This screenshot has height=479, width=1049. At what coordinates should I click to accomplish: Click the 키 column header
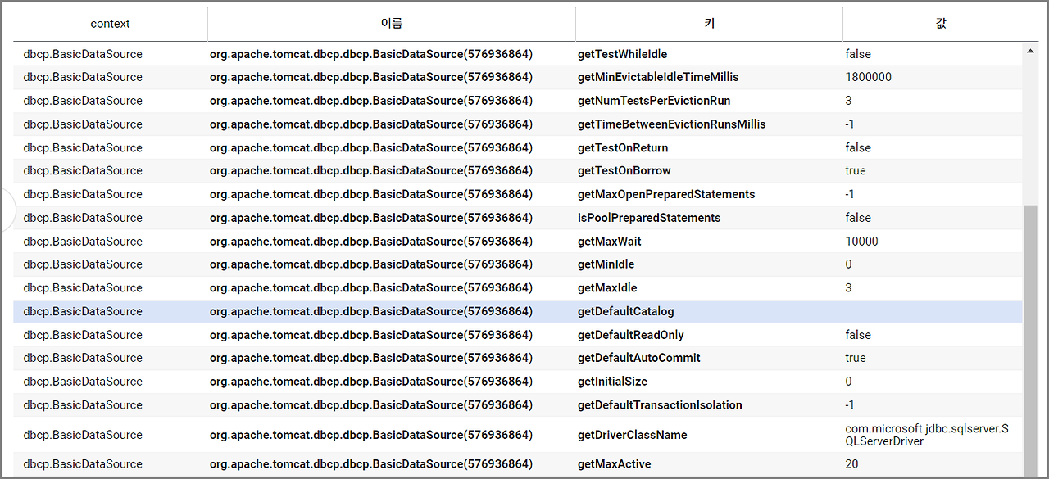709,24
